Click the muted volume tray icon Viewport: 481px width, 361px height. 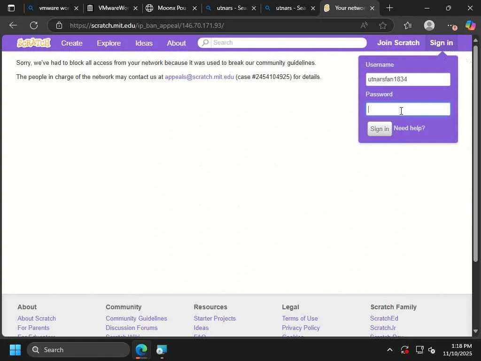(432, 350)
